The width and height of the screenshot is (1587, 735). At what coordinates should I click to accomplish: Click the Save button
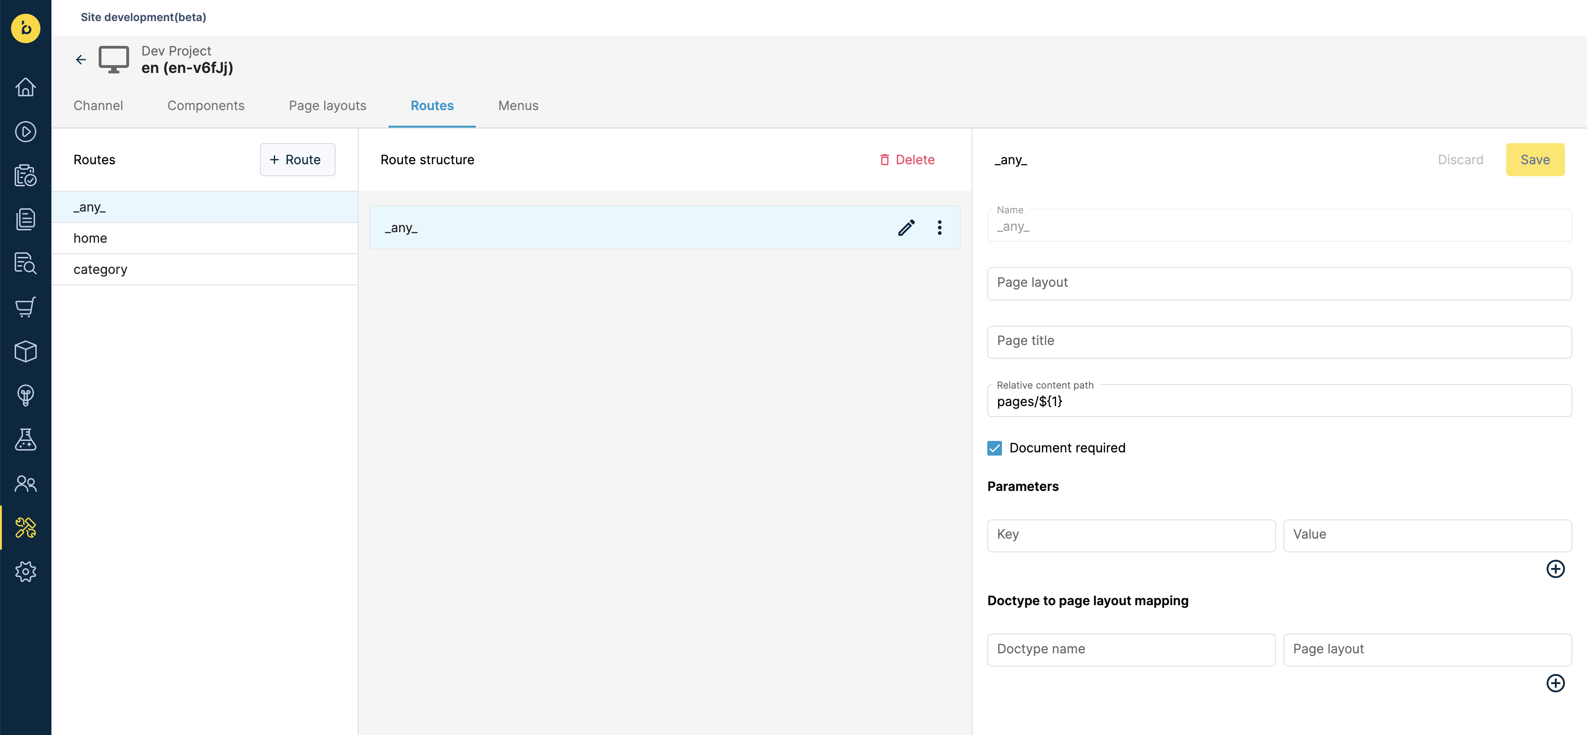[x=1535, y=160]
